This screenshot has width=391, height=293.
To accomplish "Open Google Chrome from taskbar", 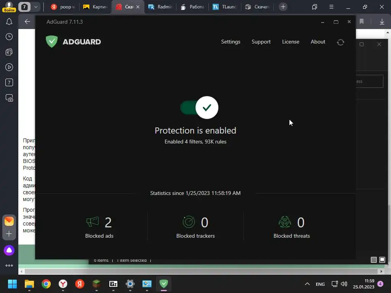I will 46,284.
